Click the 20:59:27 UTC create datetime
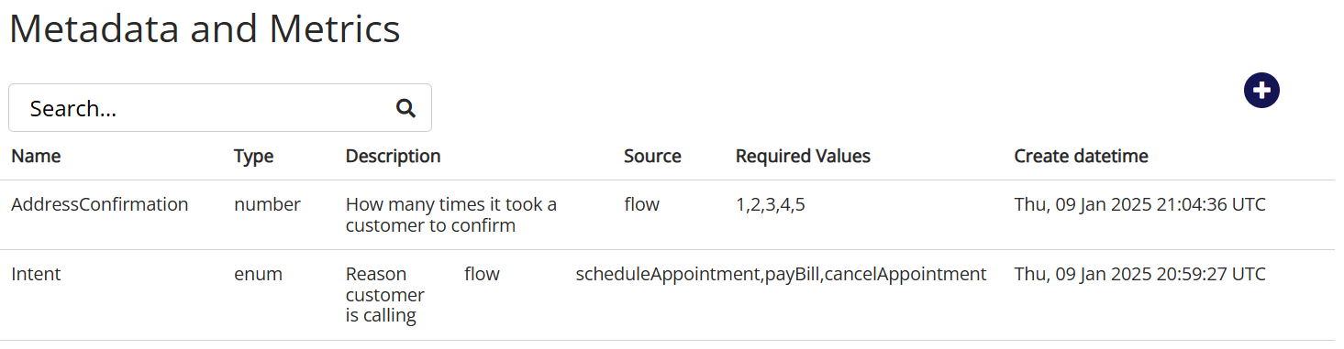Viewport: 1344px width, 349px height. tap(1140, 274)
